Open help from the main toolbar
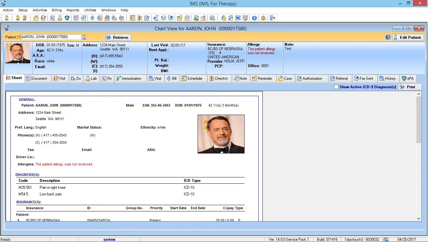This screenshot has height=242, width=428. (x=254, y=18)
